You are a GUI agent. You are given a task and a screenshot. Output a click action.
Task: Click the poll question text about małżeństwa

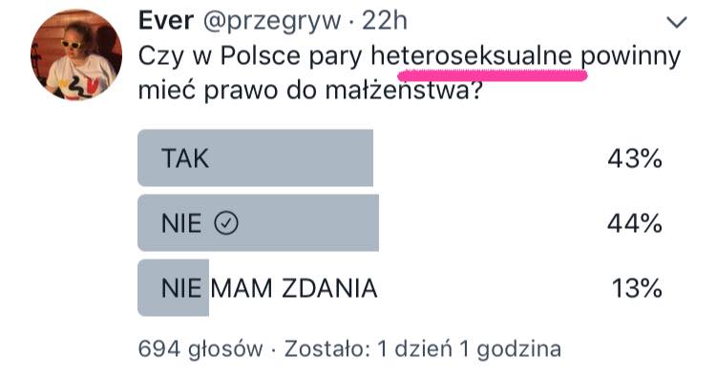coord(410,73)
